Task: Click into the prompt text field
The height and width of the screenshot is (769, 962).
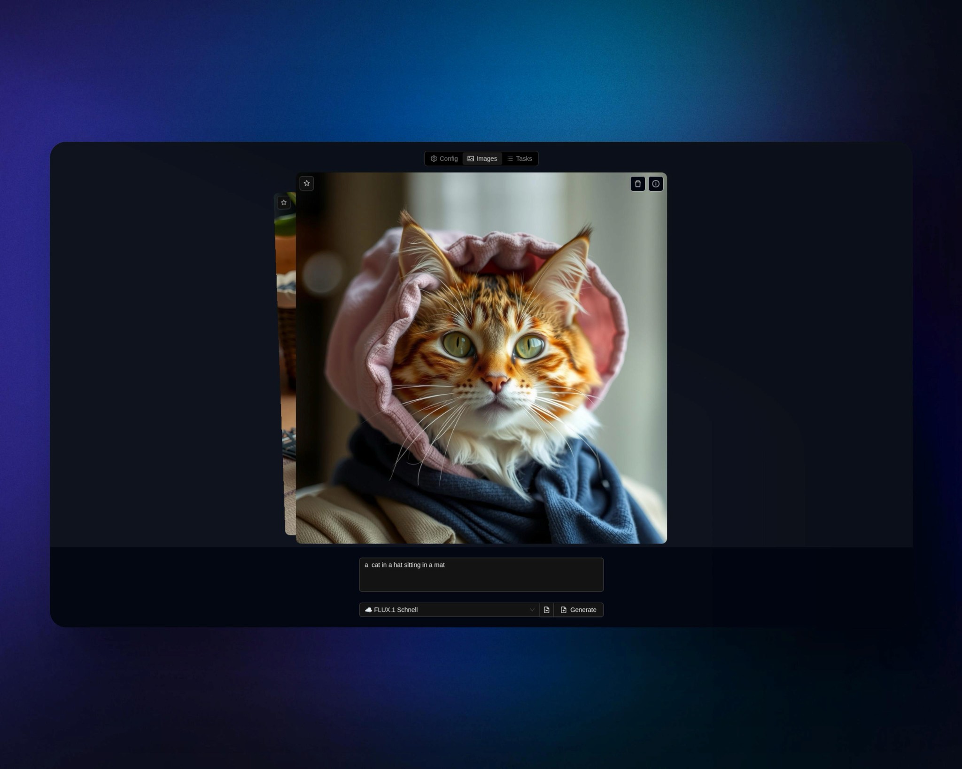Action: click(481, 580)
